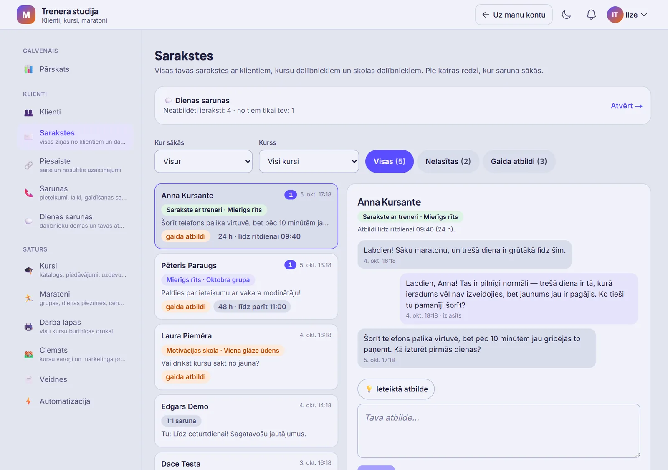
Task: Open Edgars Demo conversation card
Action: click(x=246, y=421)
